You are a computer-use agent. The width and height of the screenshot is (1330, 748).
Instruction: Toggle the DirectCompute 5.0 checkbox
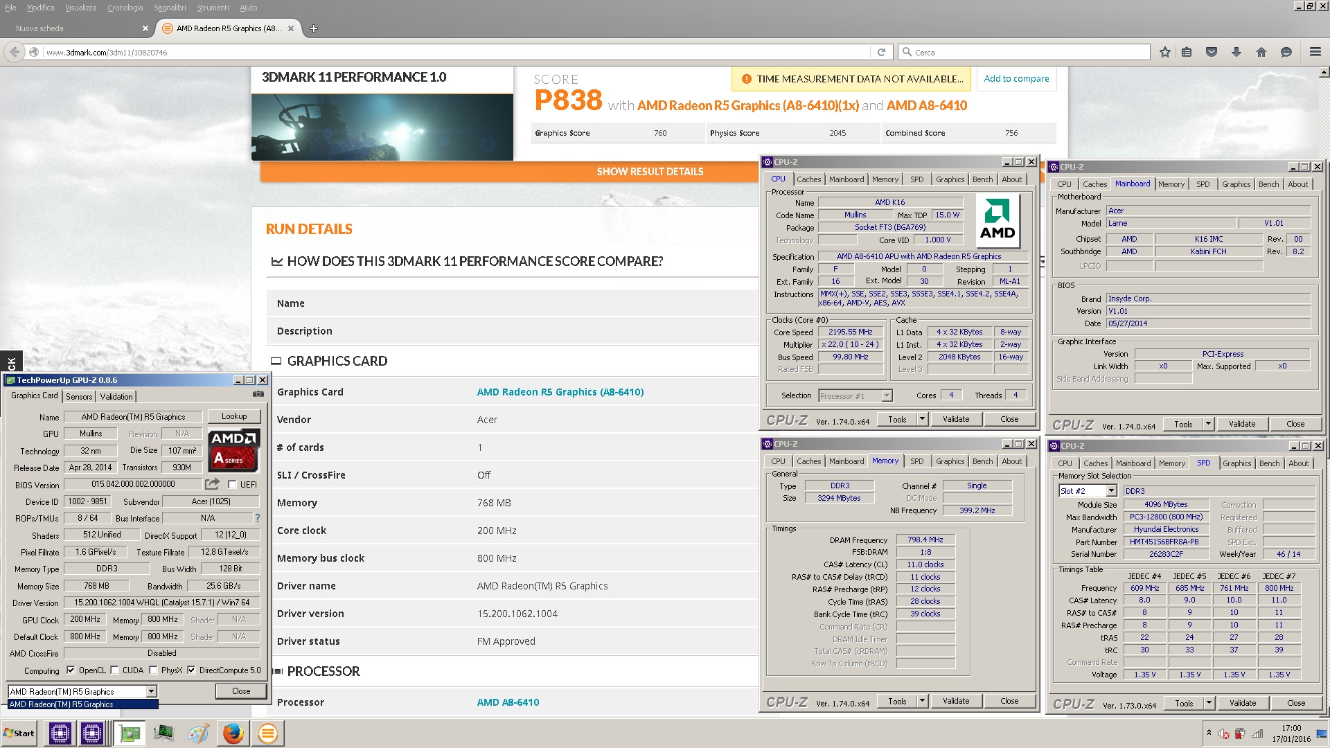tap(191, 670)
